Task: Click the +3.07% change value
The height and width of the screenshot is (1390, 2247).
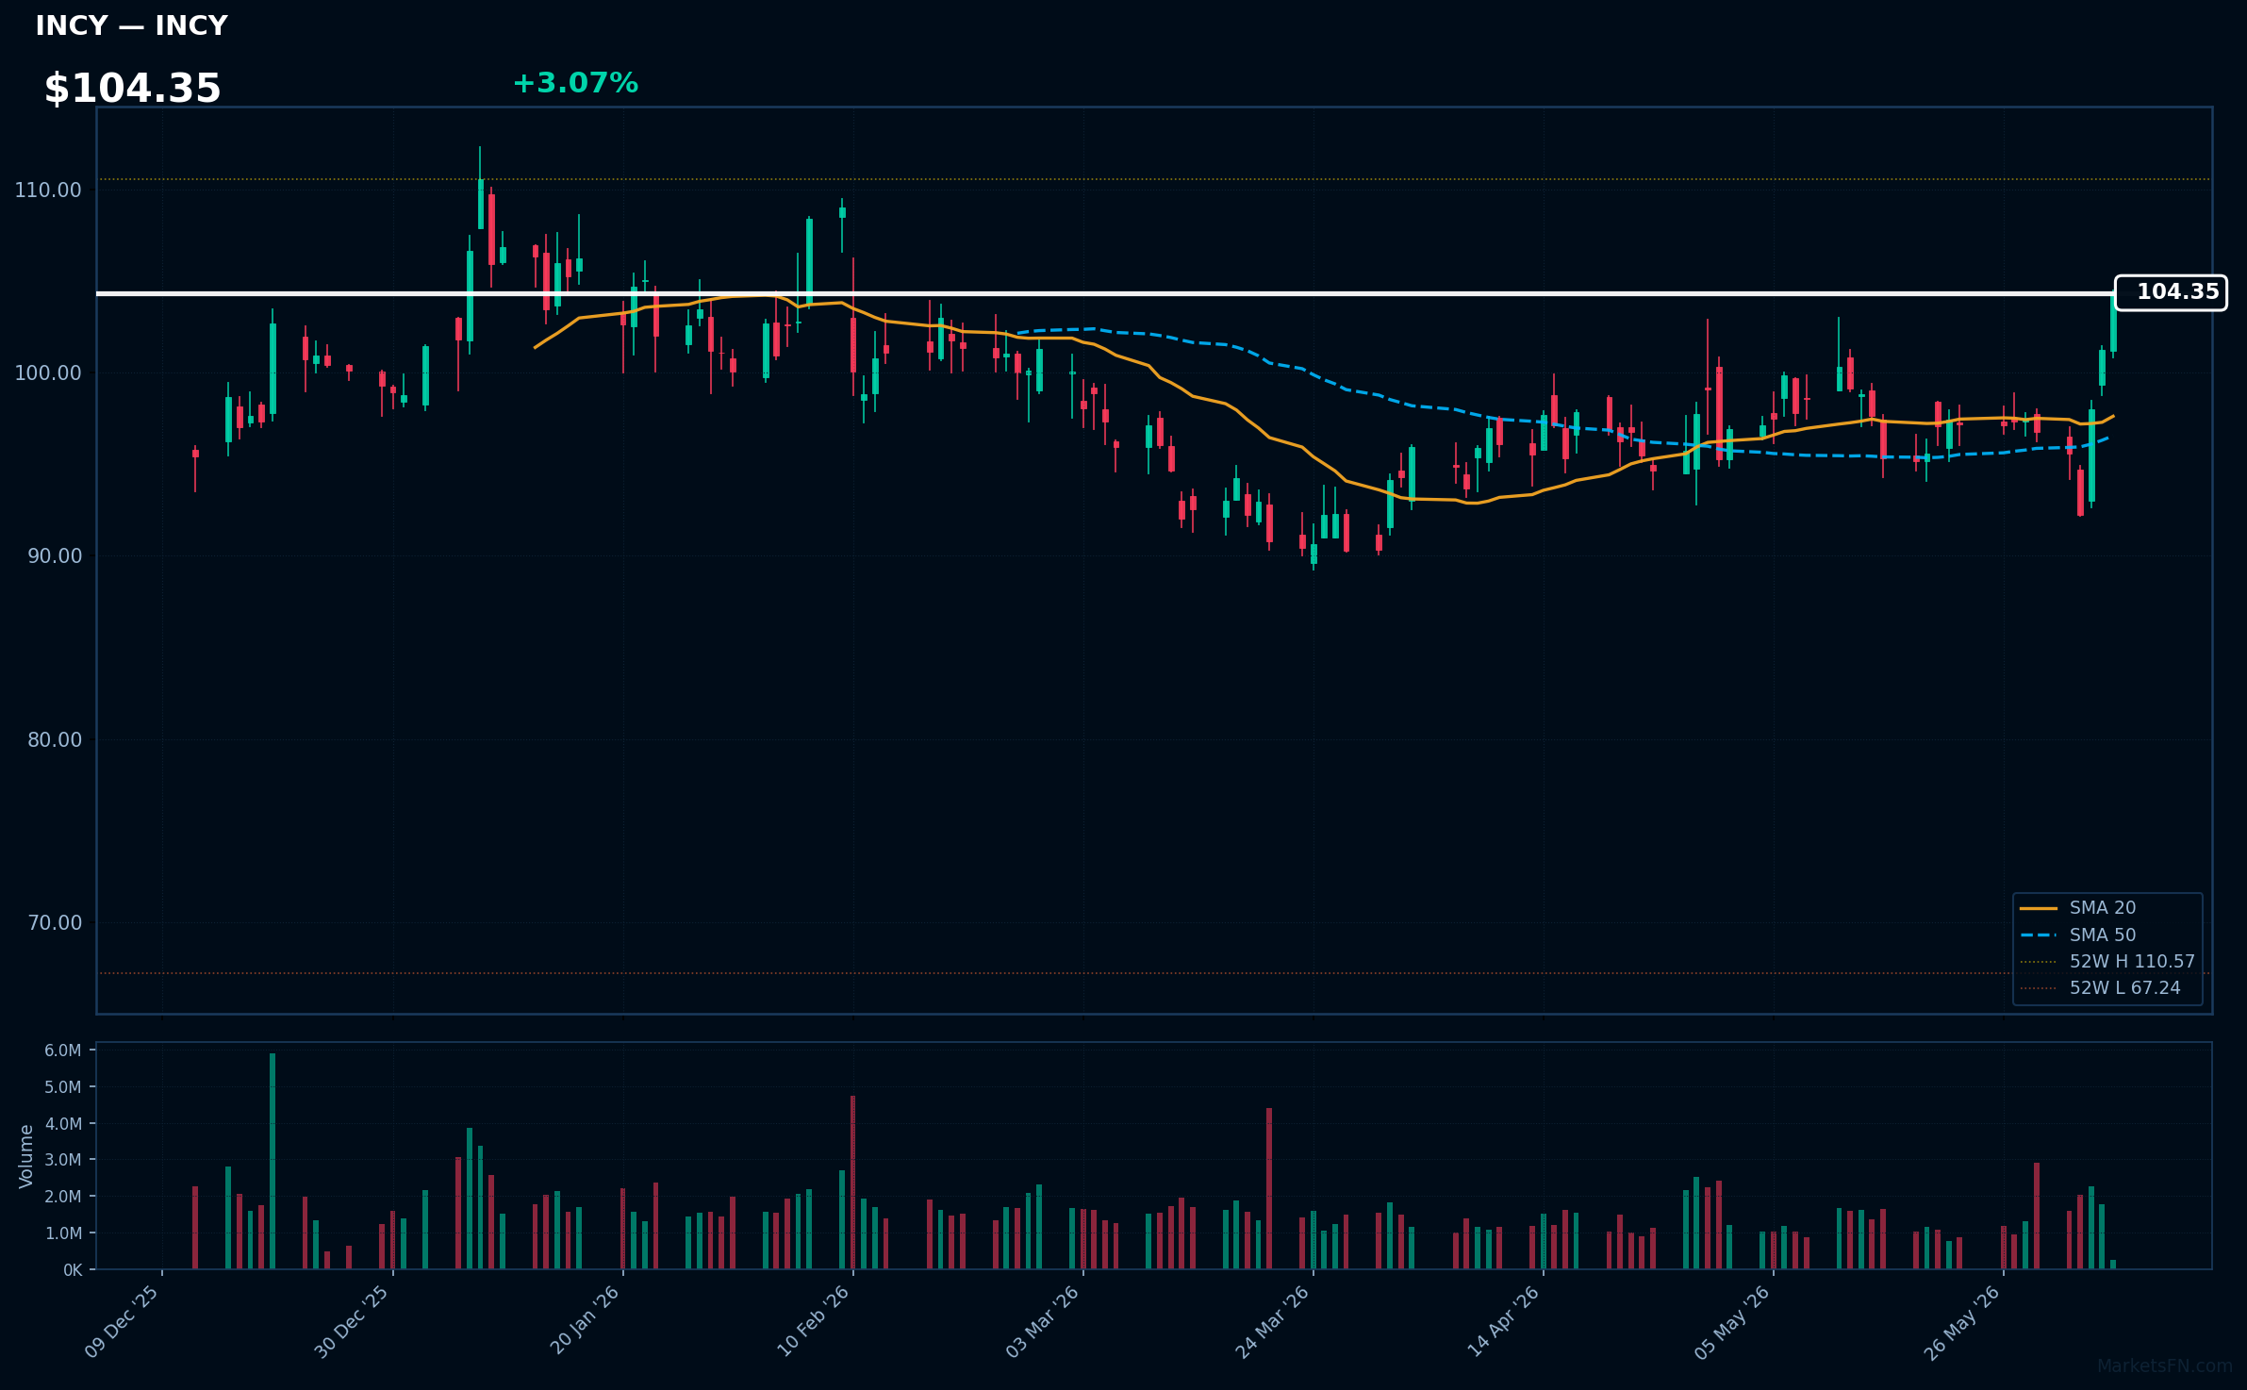Action: pos(575,83)
